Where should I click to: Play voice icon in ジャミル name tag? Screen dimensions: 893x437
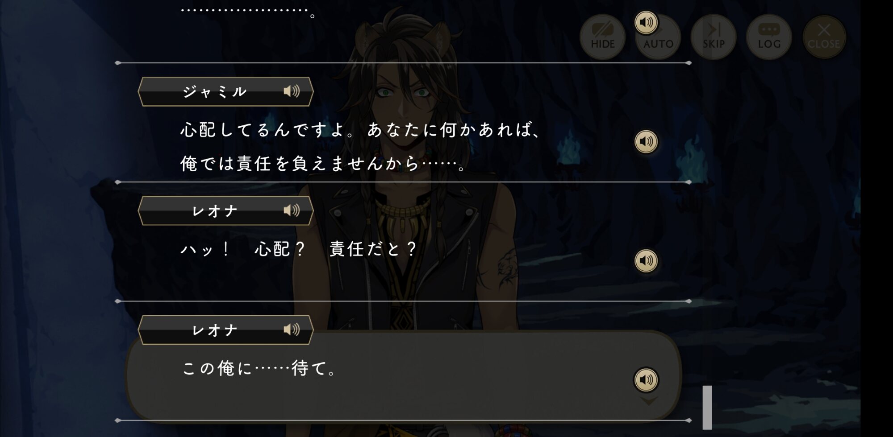point(292,91)
